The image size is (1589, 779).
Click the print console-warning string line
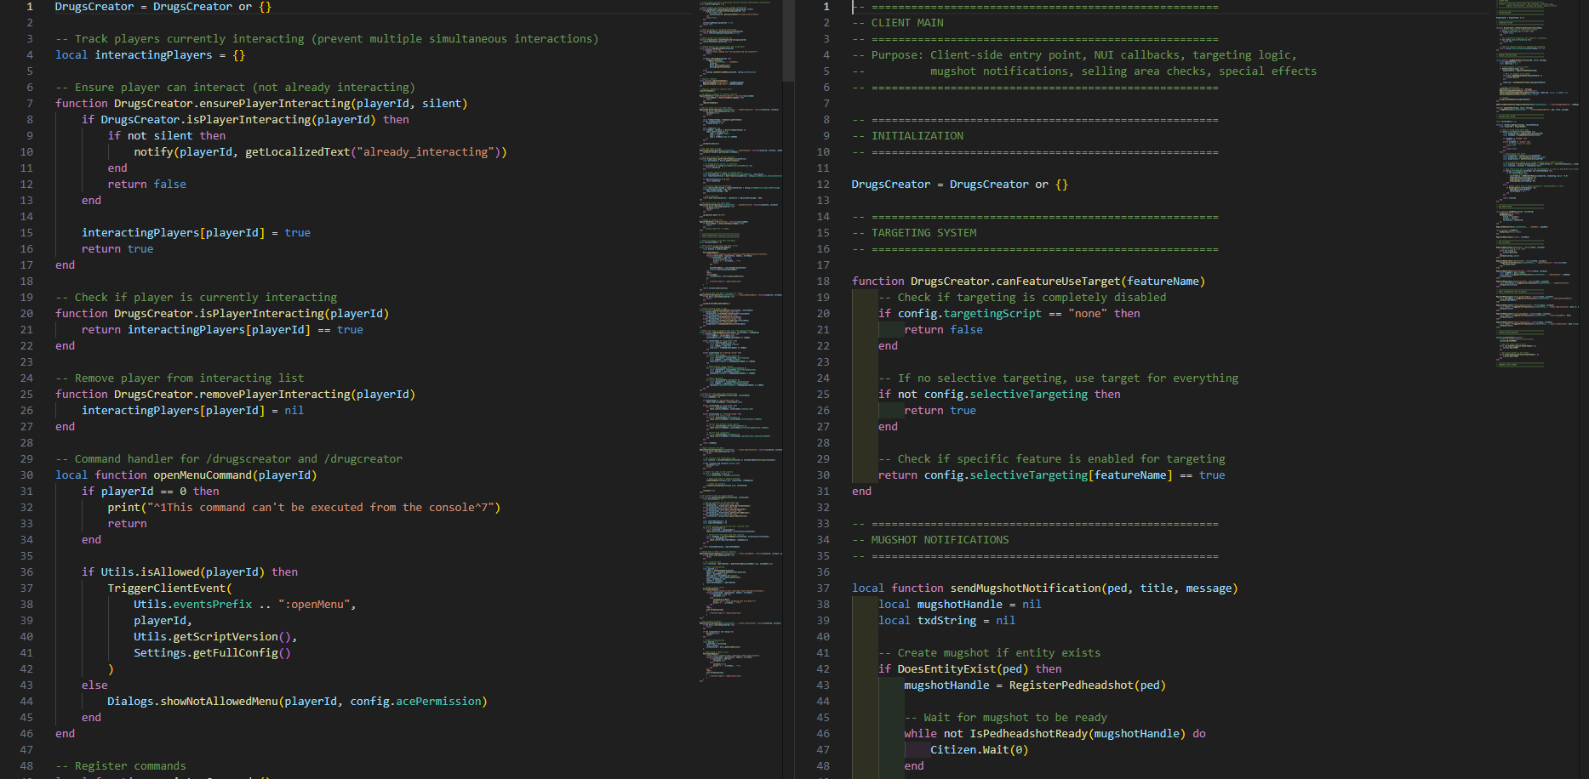pyautogui.click(x=304, y=508)
